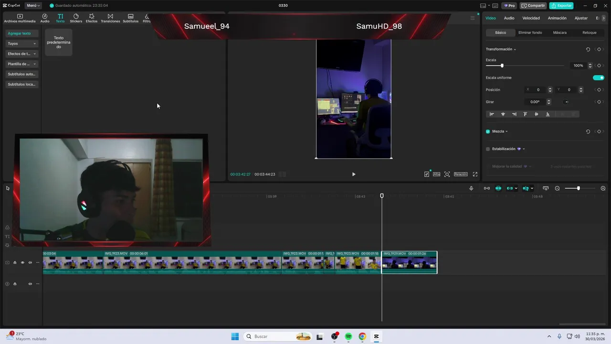The image size is (611, 344).
Task: Open the Transiciones panel
Action: point(110,18)
